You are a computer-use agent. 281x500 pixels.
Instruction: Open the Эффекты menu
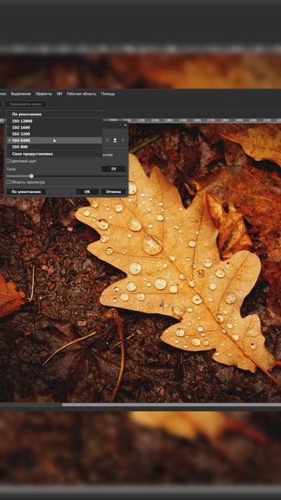tap(44, 94)
